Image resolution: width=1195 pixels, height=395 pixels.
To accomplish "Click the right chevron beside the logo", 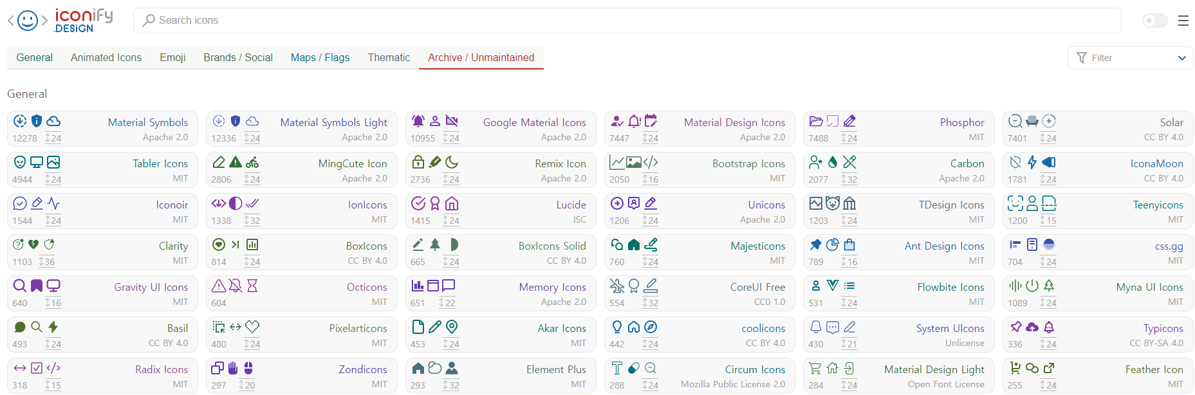I will click(x=44, y=21).
